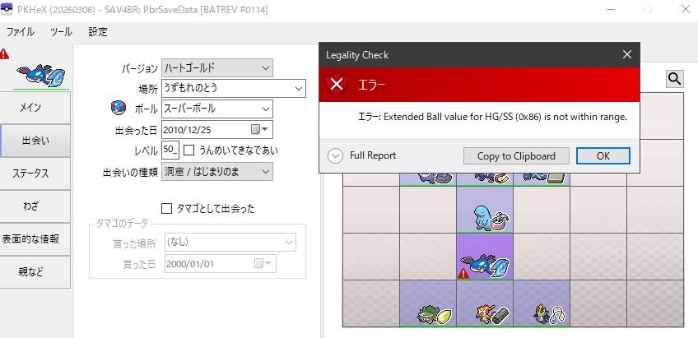Expand the Full Report section
The width and height of the screenshot is (698, 338).
tap(335, 155)
